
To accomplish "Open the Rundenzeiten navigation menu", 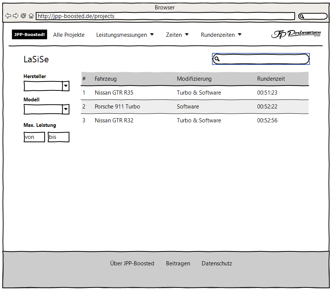I will point(221,35).
